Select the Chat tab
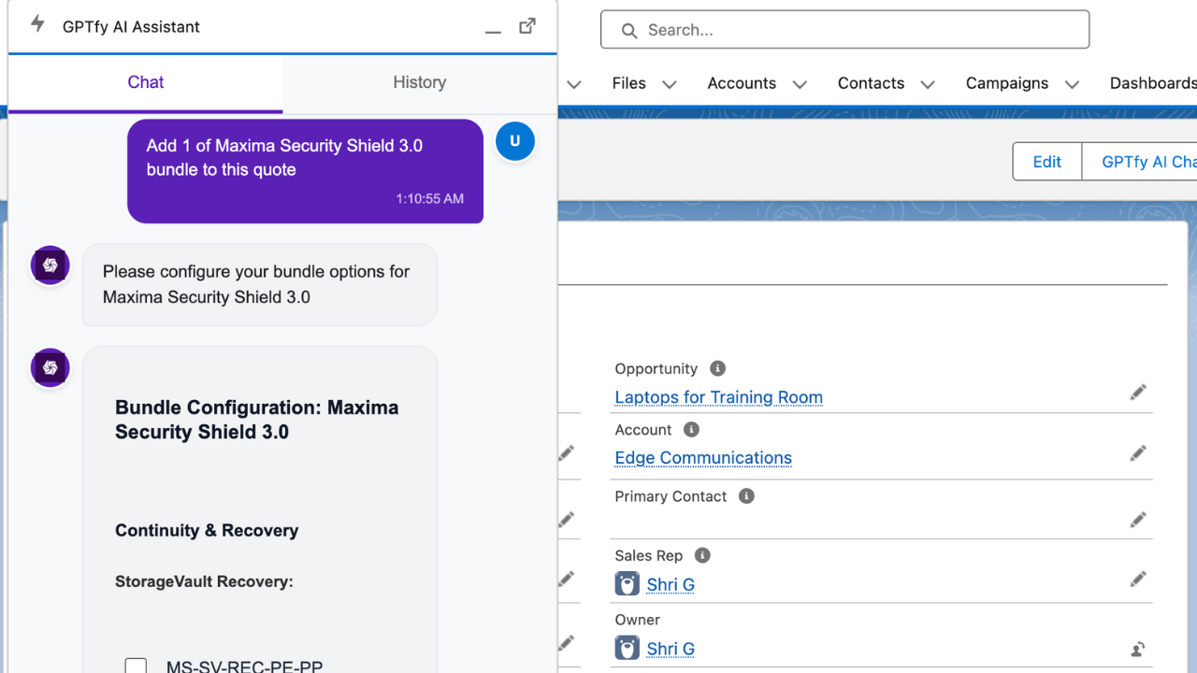The height and width of the screenshot is (673, 1197). point(145,82)
